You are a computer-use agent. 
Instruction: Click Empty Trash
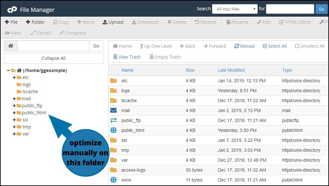coord(165,57)
